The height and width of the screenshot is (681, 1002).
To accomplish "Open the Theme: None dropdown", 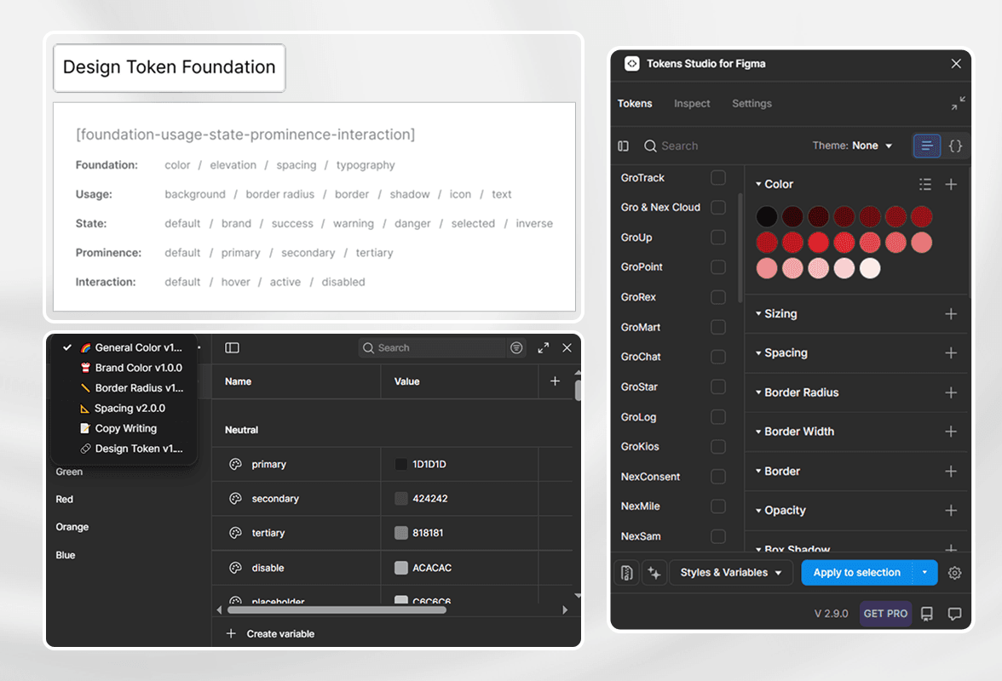I will tap(852, 146).
